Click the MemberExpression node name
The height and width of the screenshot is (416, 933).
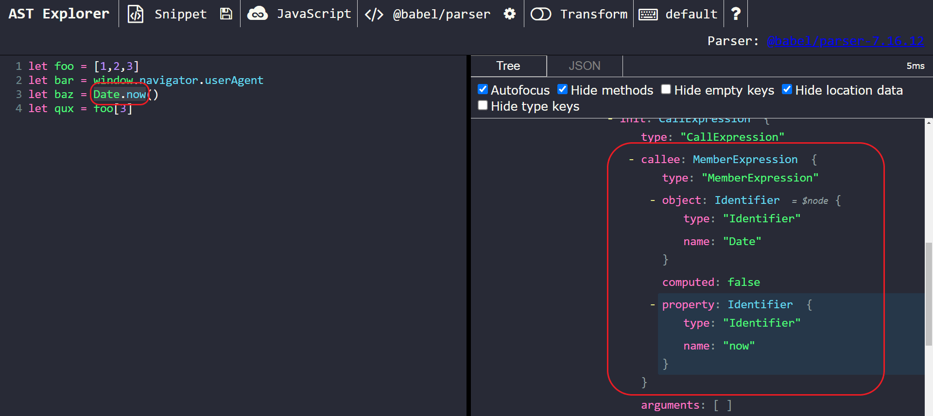click(x=745, y=160)
